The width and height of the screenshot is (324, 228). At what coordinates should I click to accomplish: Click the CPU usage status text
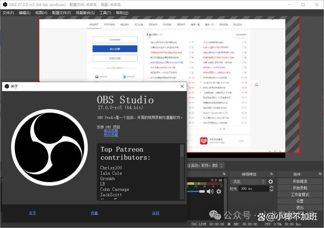(x=283, y=224)
